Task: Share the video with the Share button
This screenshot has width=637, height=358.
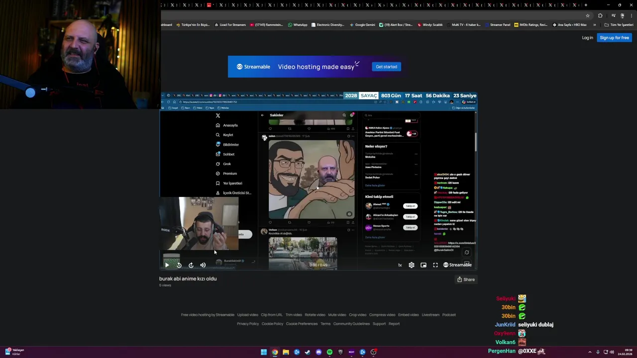Action: pos(466,279)
